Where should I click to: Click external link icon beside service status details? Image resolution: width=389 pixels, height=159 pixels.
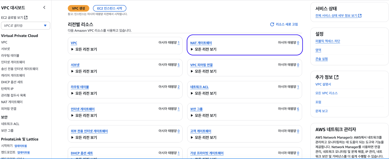[x=360, y=16]
